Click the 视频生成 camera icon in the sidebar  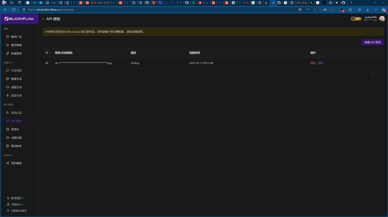(8, 87)
